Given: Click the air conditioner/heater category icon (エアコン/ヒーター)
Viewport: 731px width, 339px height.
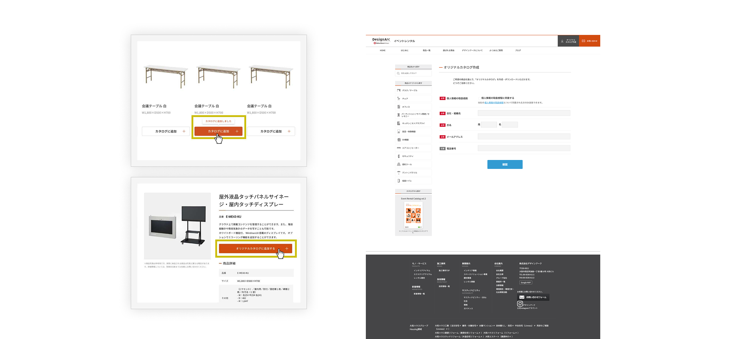Looking at the screenshot, I should click(399, 148).
